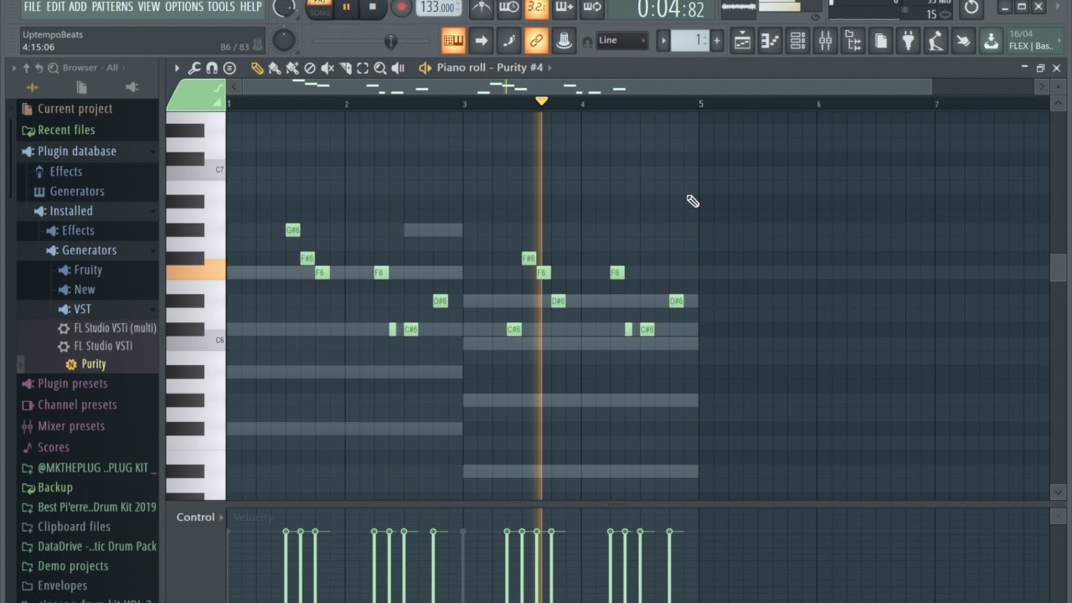The width and height of the screenshot is (1072, 603).
Task: Open the tempo tapper icon
Action: point(935,40)
